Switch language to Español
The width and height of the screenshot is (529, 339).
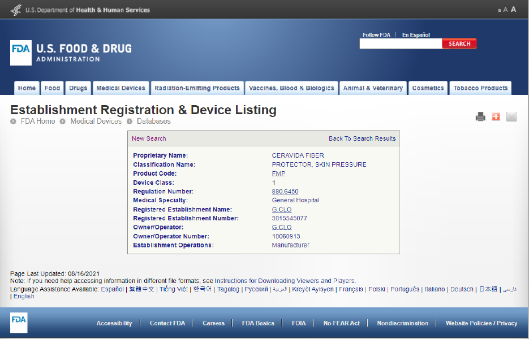tap(112, 289)
